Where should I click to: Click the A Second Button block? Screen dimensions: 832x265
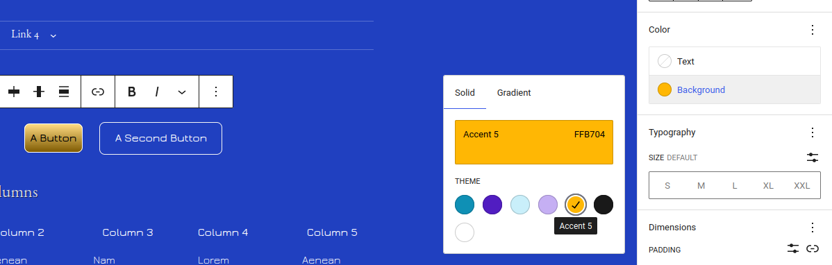pos(161,138)
